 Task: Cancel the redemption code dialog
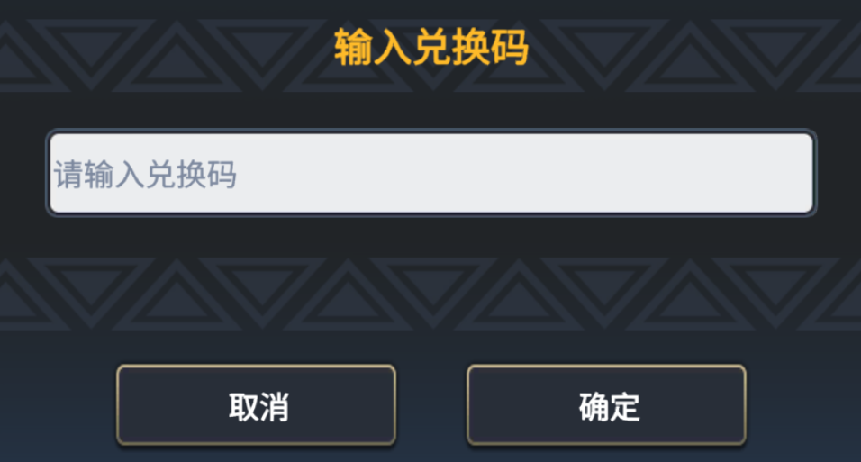(x=257, y=405)
